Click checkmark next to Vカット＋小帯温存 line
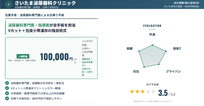This screenshot has height=106, width=204. pos(7,88)
